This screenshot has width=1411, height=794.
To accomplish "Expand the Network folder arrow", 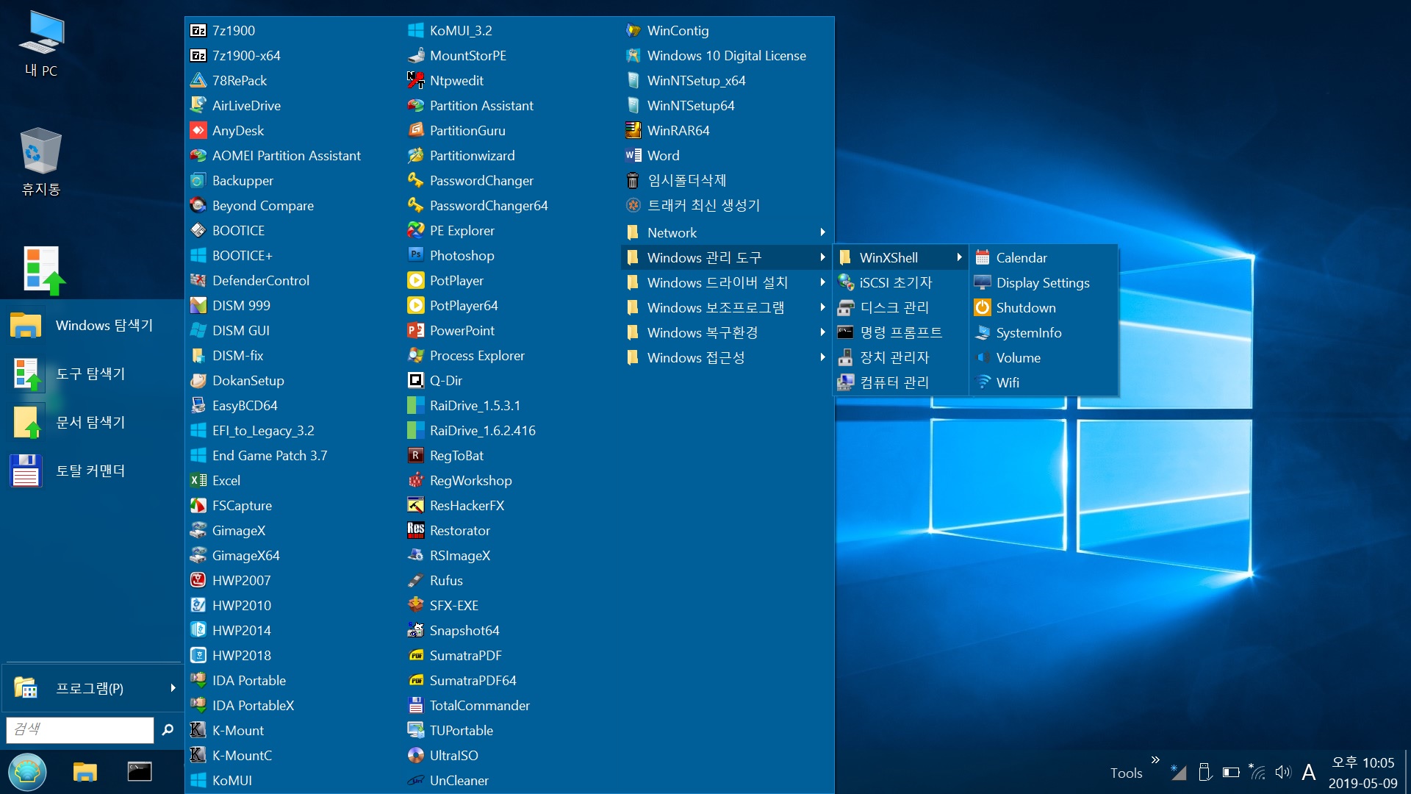I will tap(822, 232).
